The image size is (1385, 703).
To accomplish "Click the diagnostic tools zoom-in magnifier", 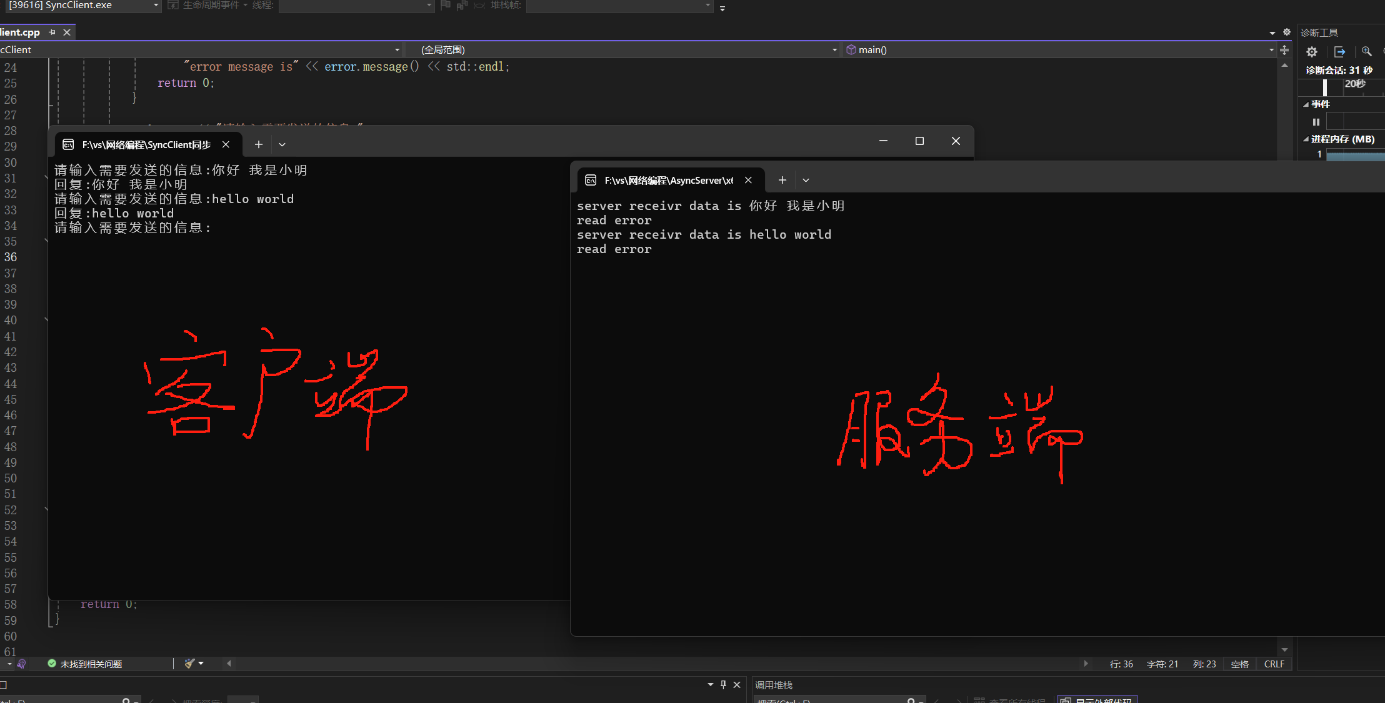I will click(x=1367, y=52).
